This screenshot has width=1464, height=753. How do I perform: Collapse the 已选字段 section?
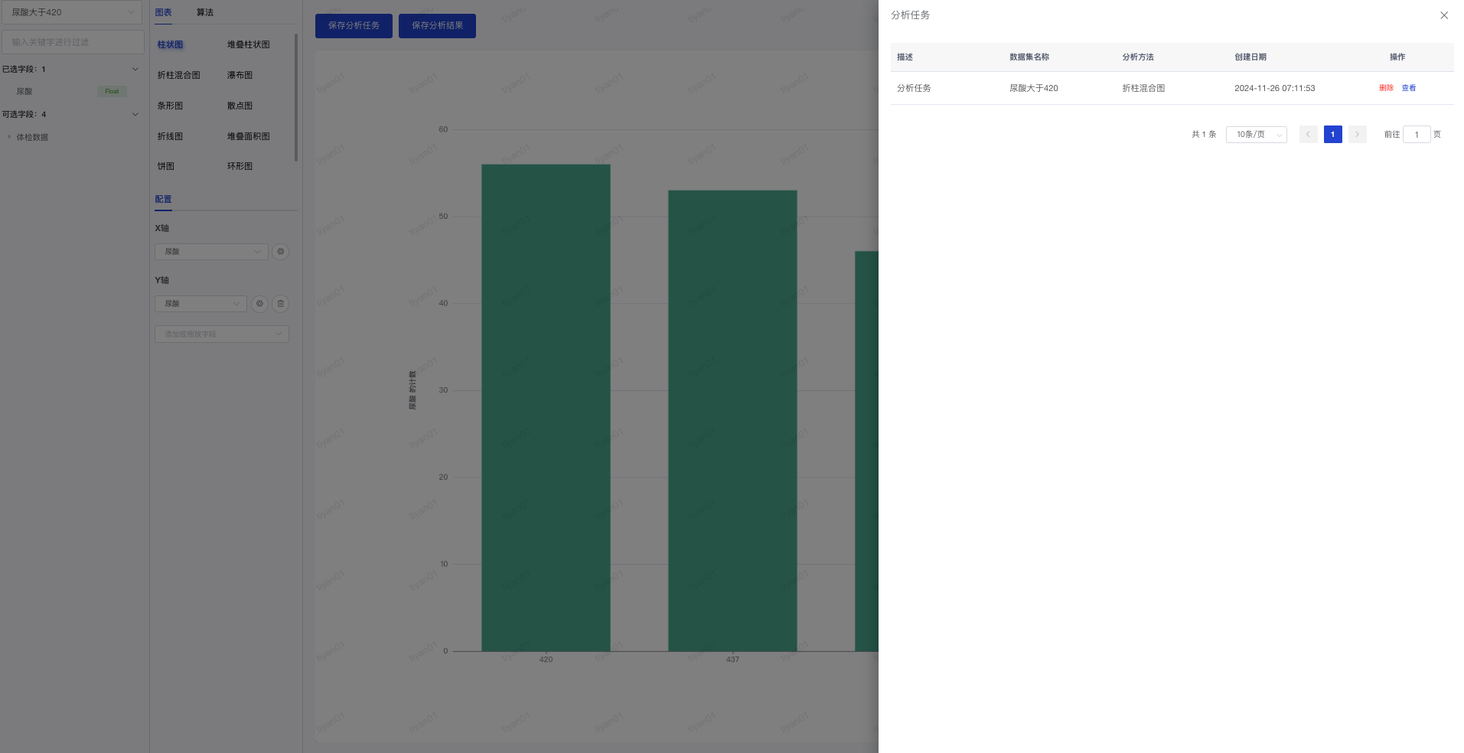(135, 70)
